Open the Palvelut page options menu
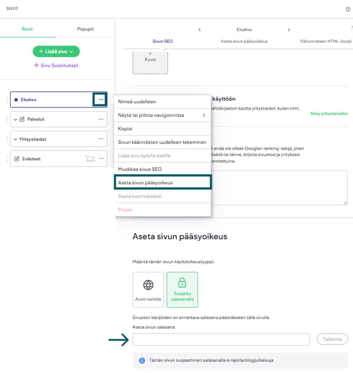Viewport: 353px width, 373px height. [101, 119]
